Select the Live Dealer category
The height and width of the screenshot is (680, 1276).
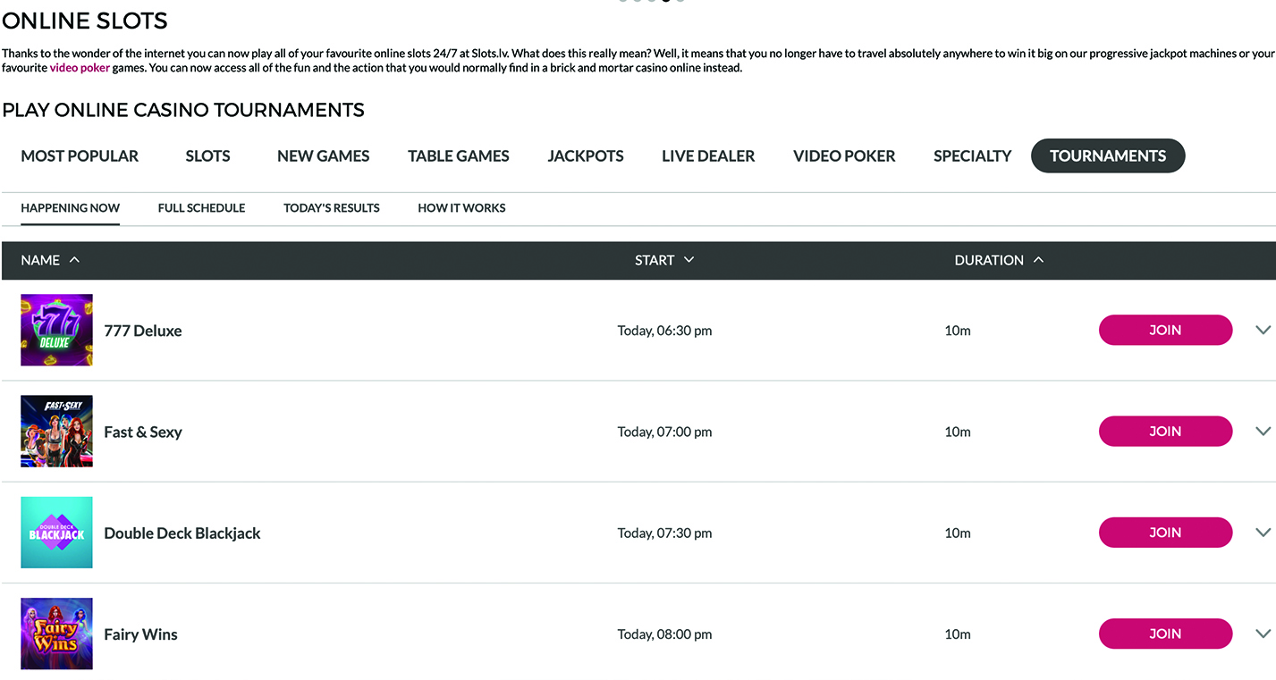(708, 155)
